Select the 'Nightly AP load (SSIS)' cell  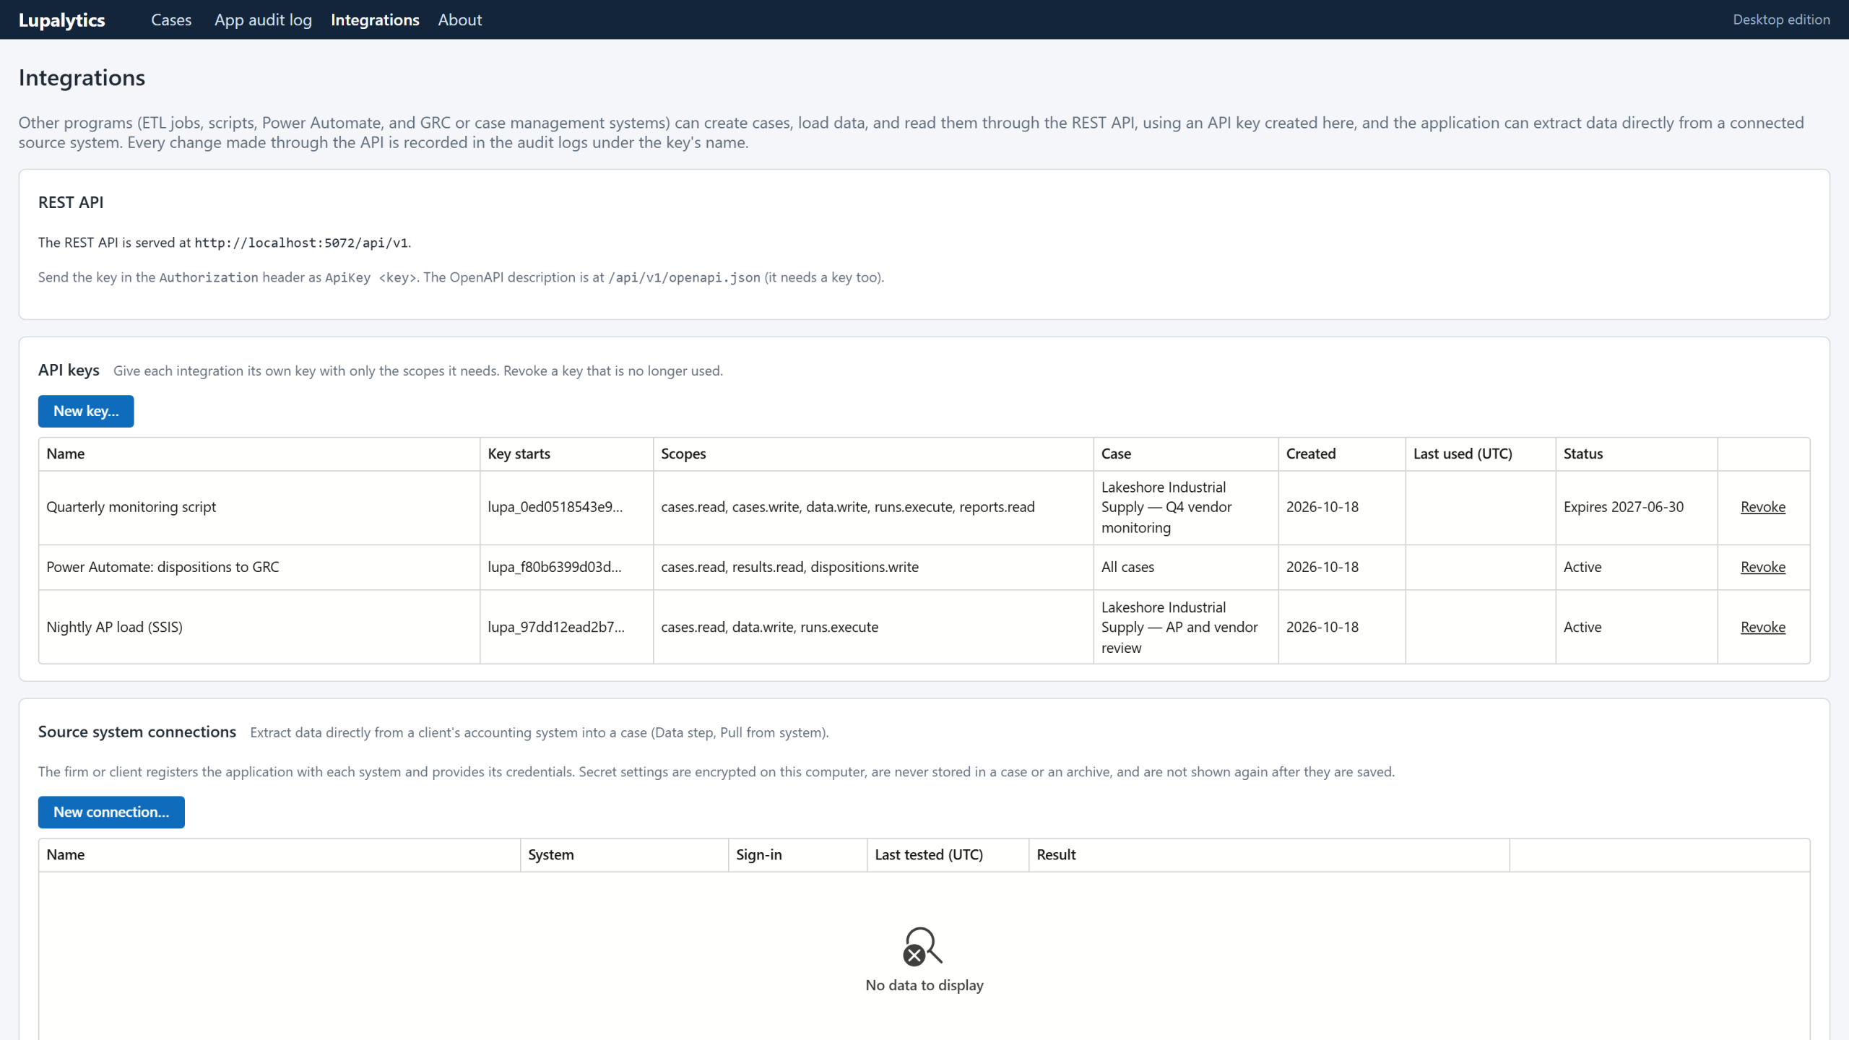click(x=259, y=627)
